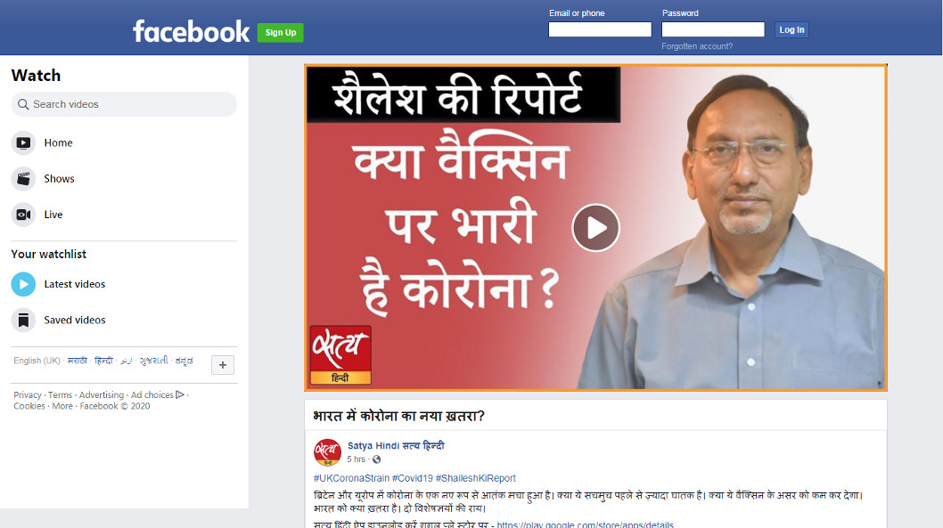The image size is (943, 528).
Task: Expand more languages with the plus button
Action: tap(223, 365)
